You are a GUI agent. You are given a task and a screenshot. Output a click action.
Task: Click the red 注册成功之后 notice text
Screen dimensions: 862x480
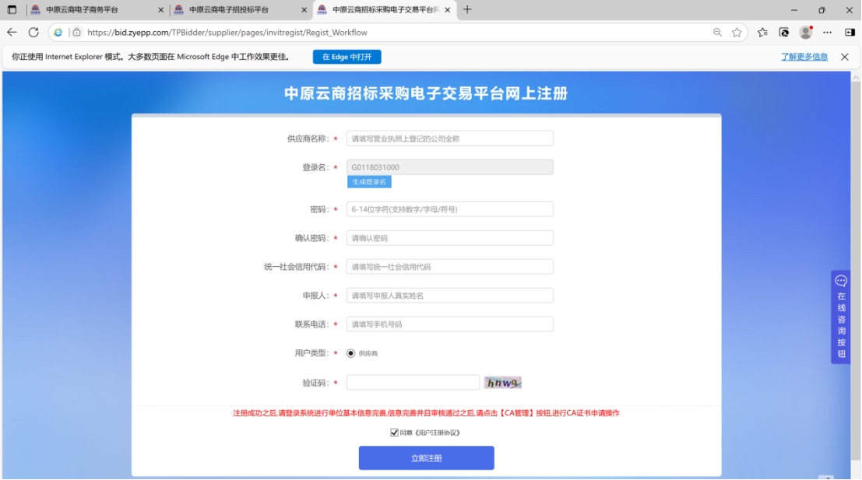[x=426, y=413]
